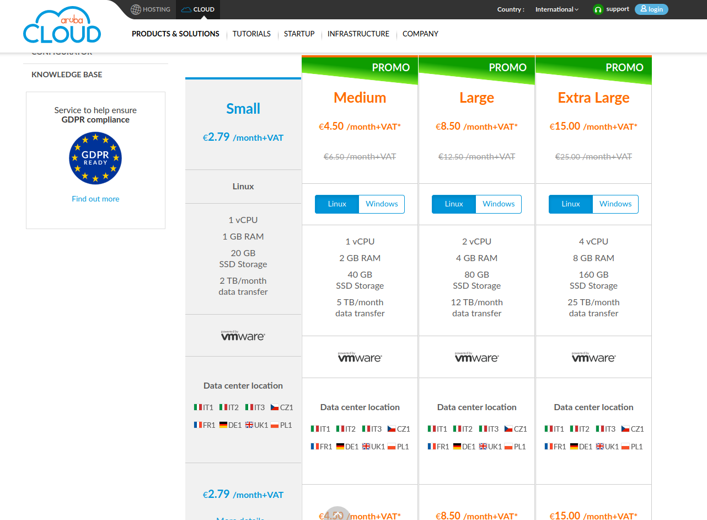Click the IT3 Italian flag in Large plan
The image size is (707, 520).
coord(483,429)
